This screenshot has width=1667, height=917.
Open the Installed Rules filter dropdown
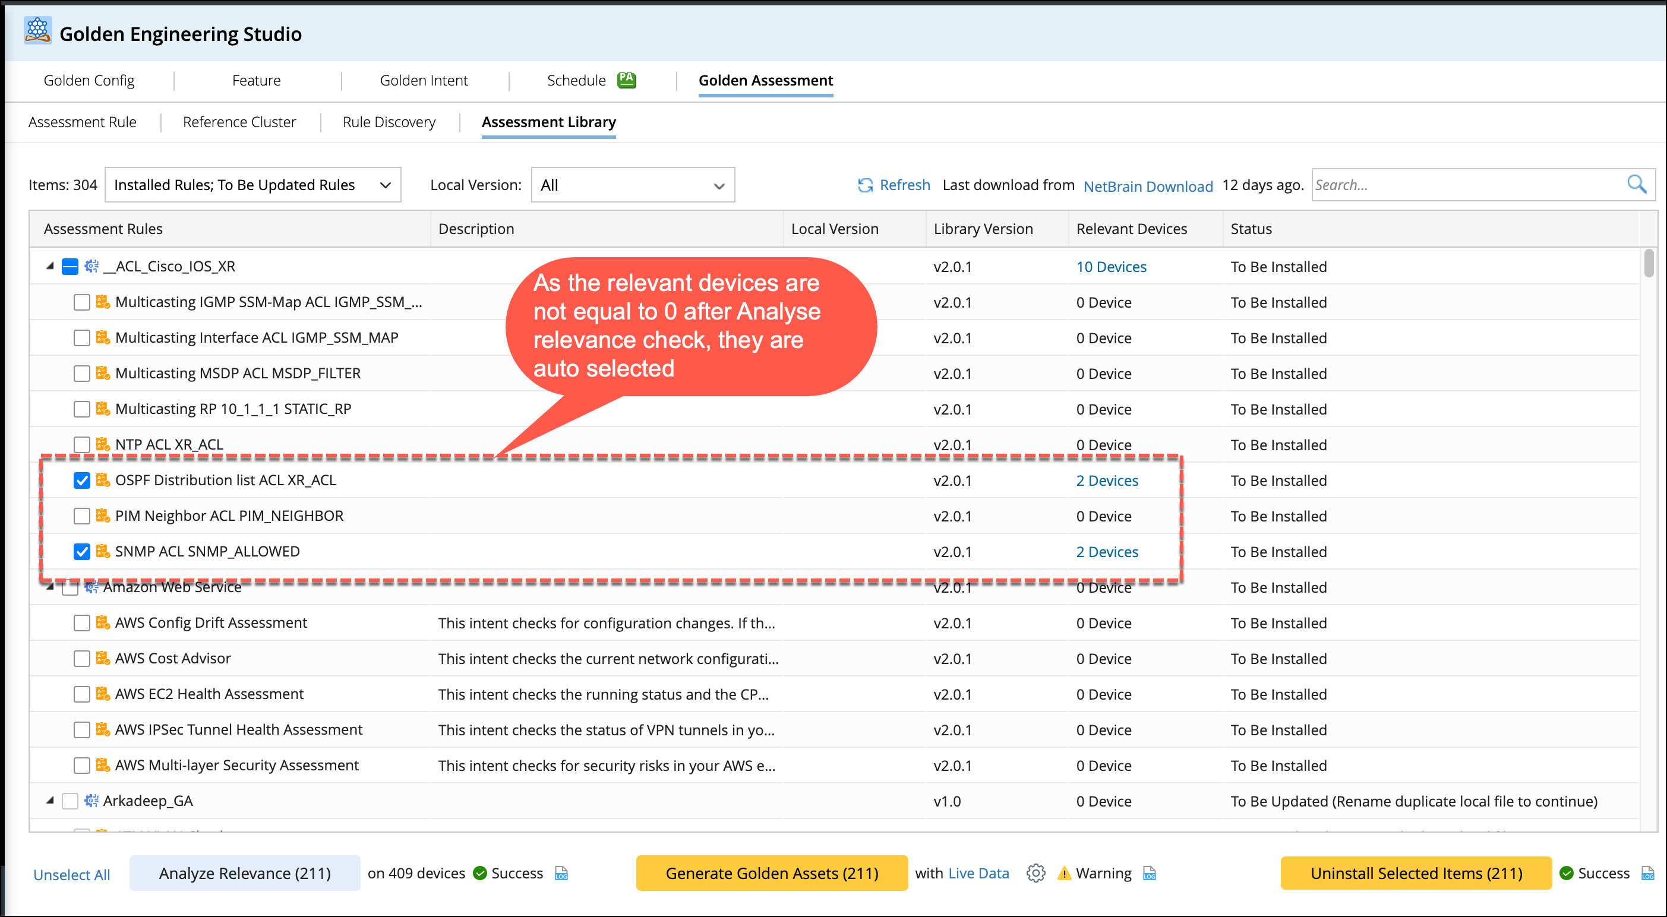(252, 185)
